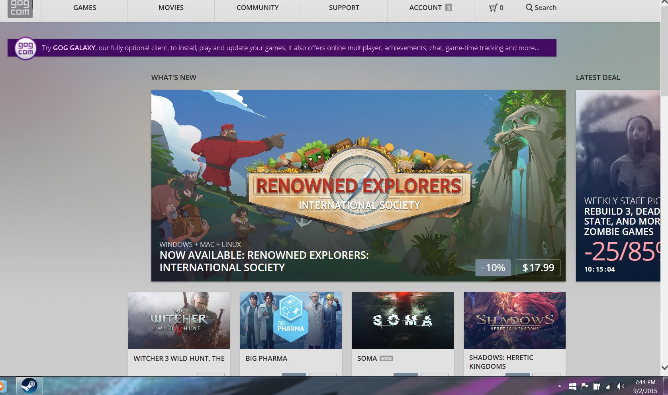Click the SHADOWS: HERETIC KINGDOMS title
This screenshot has width=668, height=395.
point(501,362)
